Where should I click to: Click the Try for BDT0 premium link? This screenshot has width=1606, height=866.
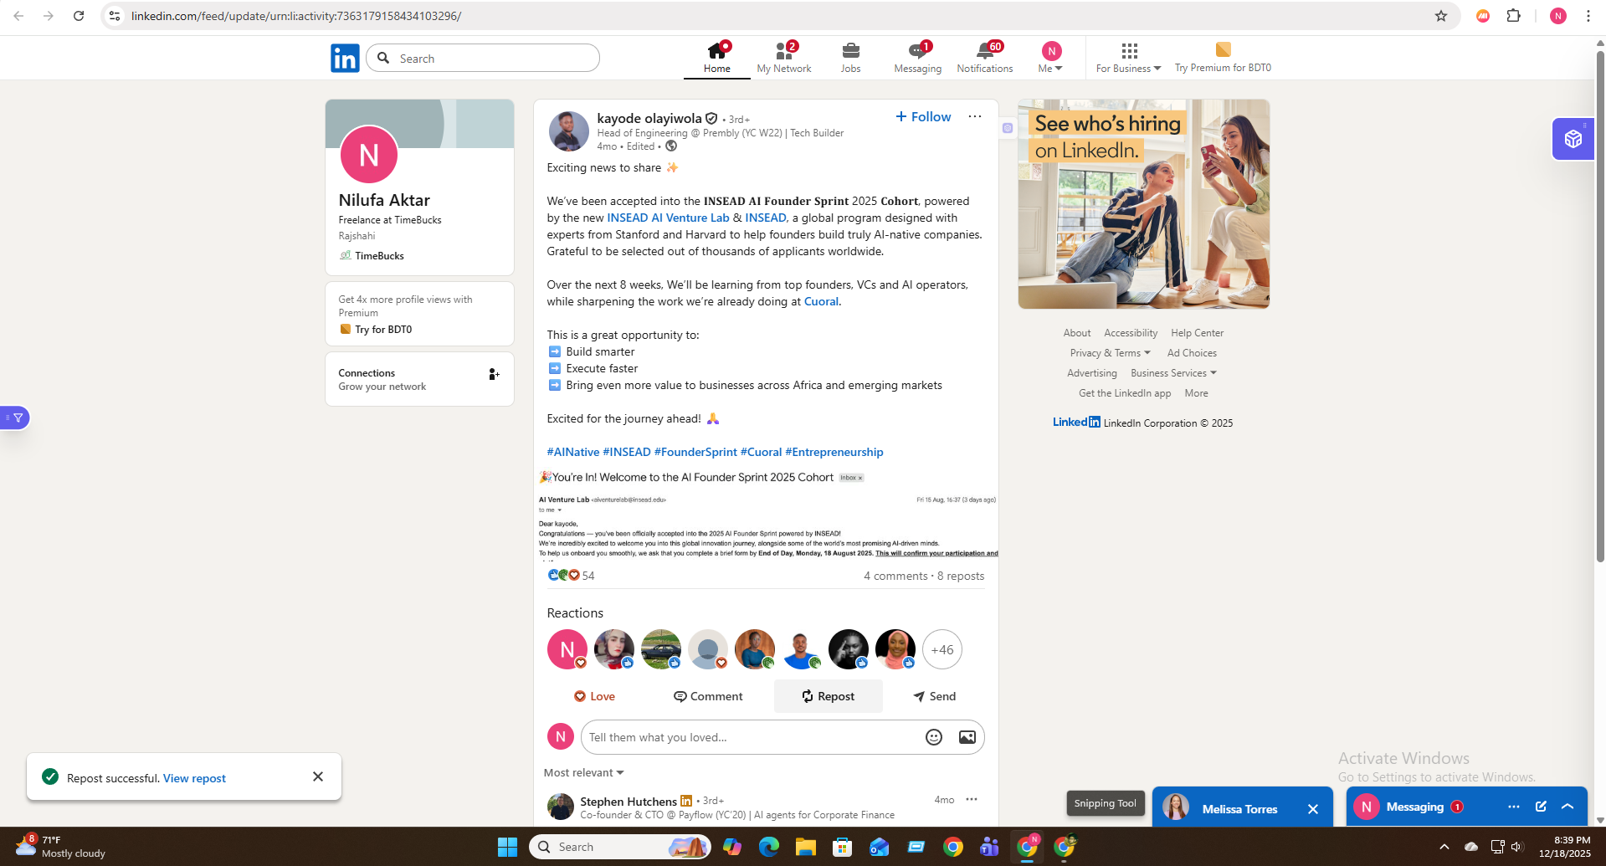tap(382, 330)
